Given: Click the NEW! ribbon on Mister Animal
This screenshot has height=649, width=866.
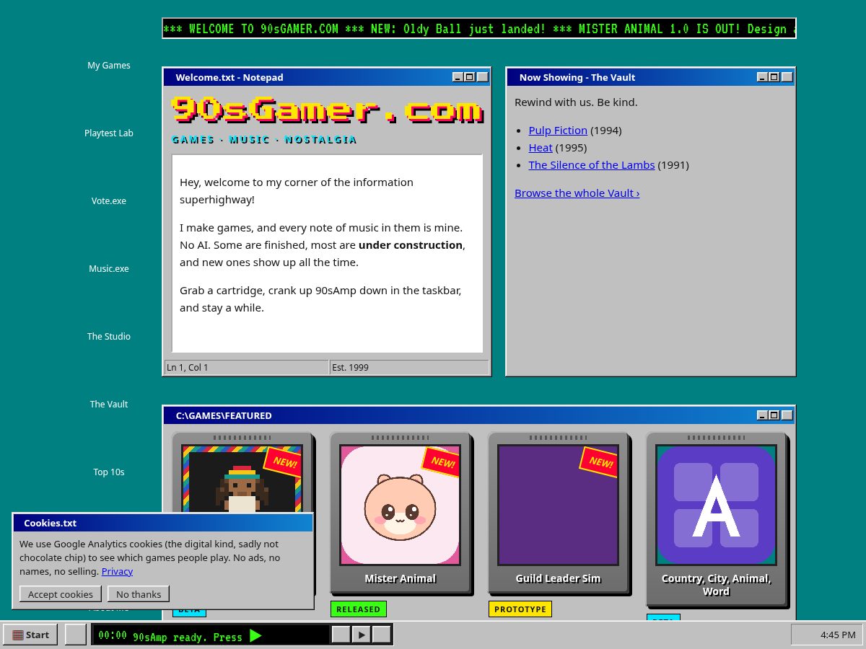Looking at the screenshot, I should click(x=441, y=462).
